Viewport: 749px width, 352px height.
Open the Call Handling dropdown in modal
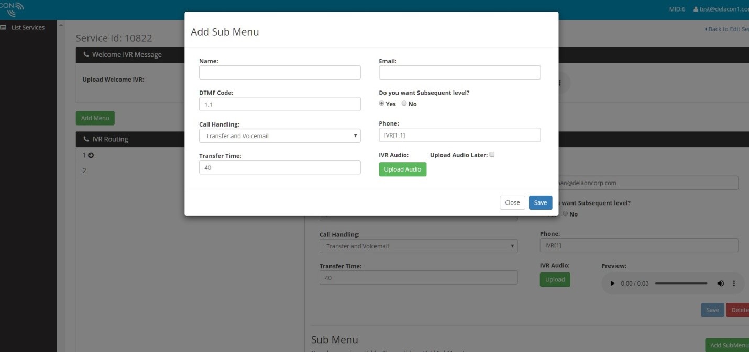tap(280, 135)
